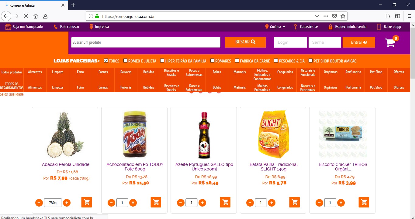Click the browser back arrow button
This screenshot has height=219, width=415.
click(x=6, y=16)
